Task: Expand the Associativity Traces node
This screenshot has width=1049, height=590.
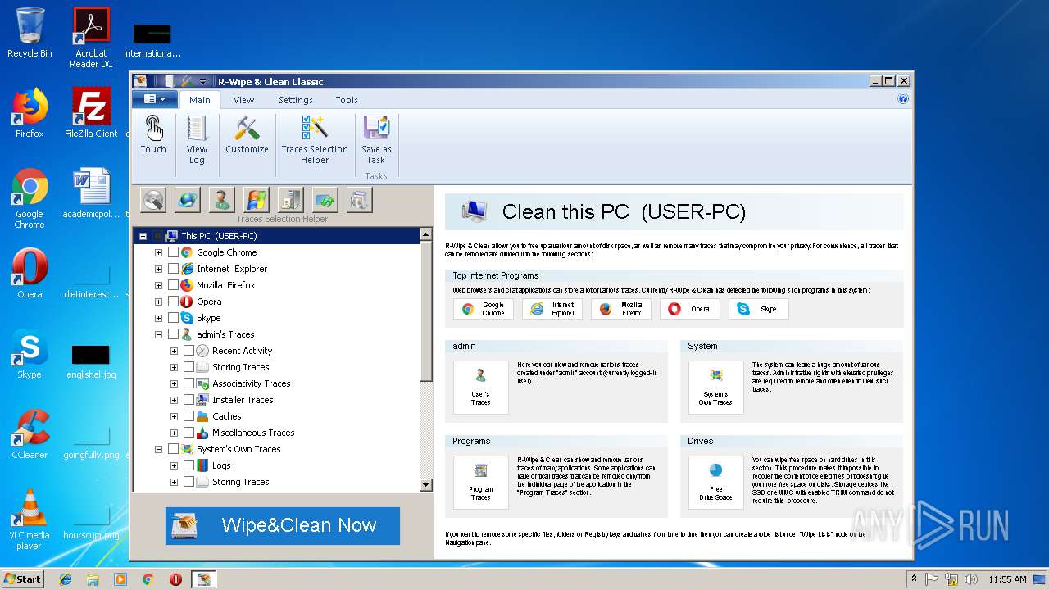Action: (174, 383)
